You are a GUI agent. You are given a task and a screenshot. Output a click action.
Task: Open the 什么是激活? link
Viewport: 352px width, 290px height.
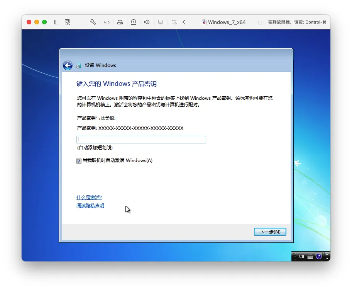[89, 198]
